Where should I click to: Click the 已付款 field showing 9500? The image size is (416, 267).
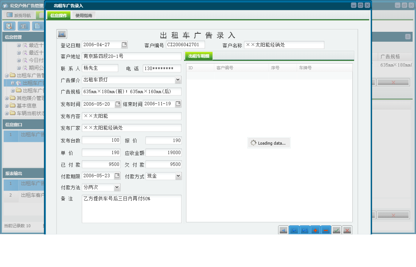click(x=101, y=164)
